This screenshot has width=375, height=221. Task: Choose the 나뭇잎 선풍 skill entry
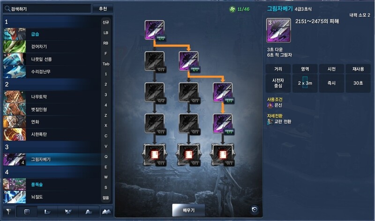tap(52, 59)
